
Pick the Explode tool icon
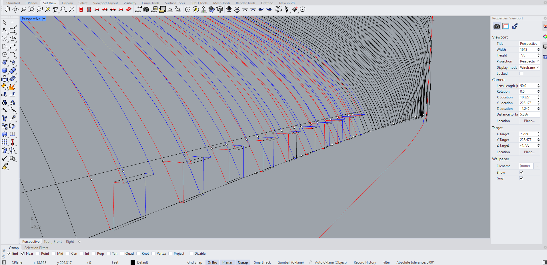point(13,86)
